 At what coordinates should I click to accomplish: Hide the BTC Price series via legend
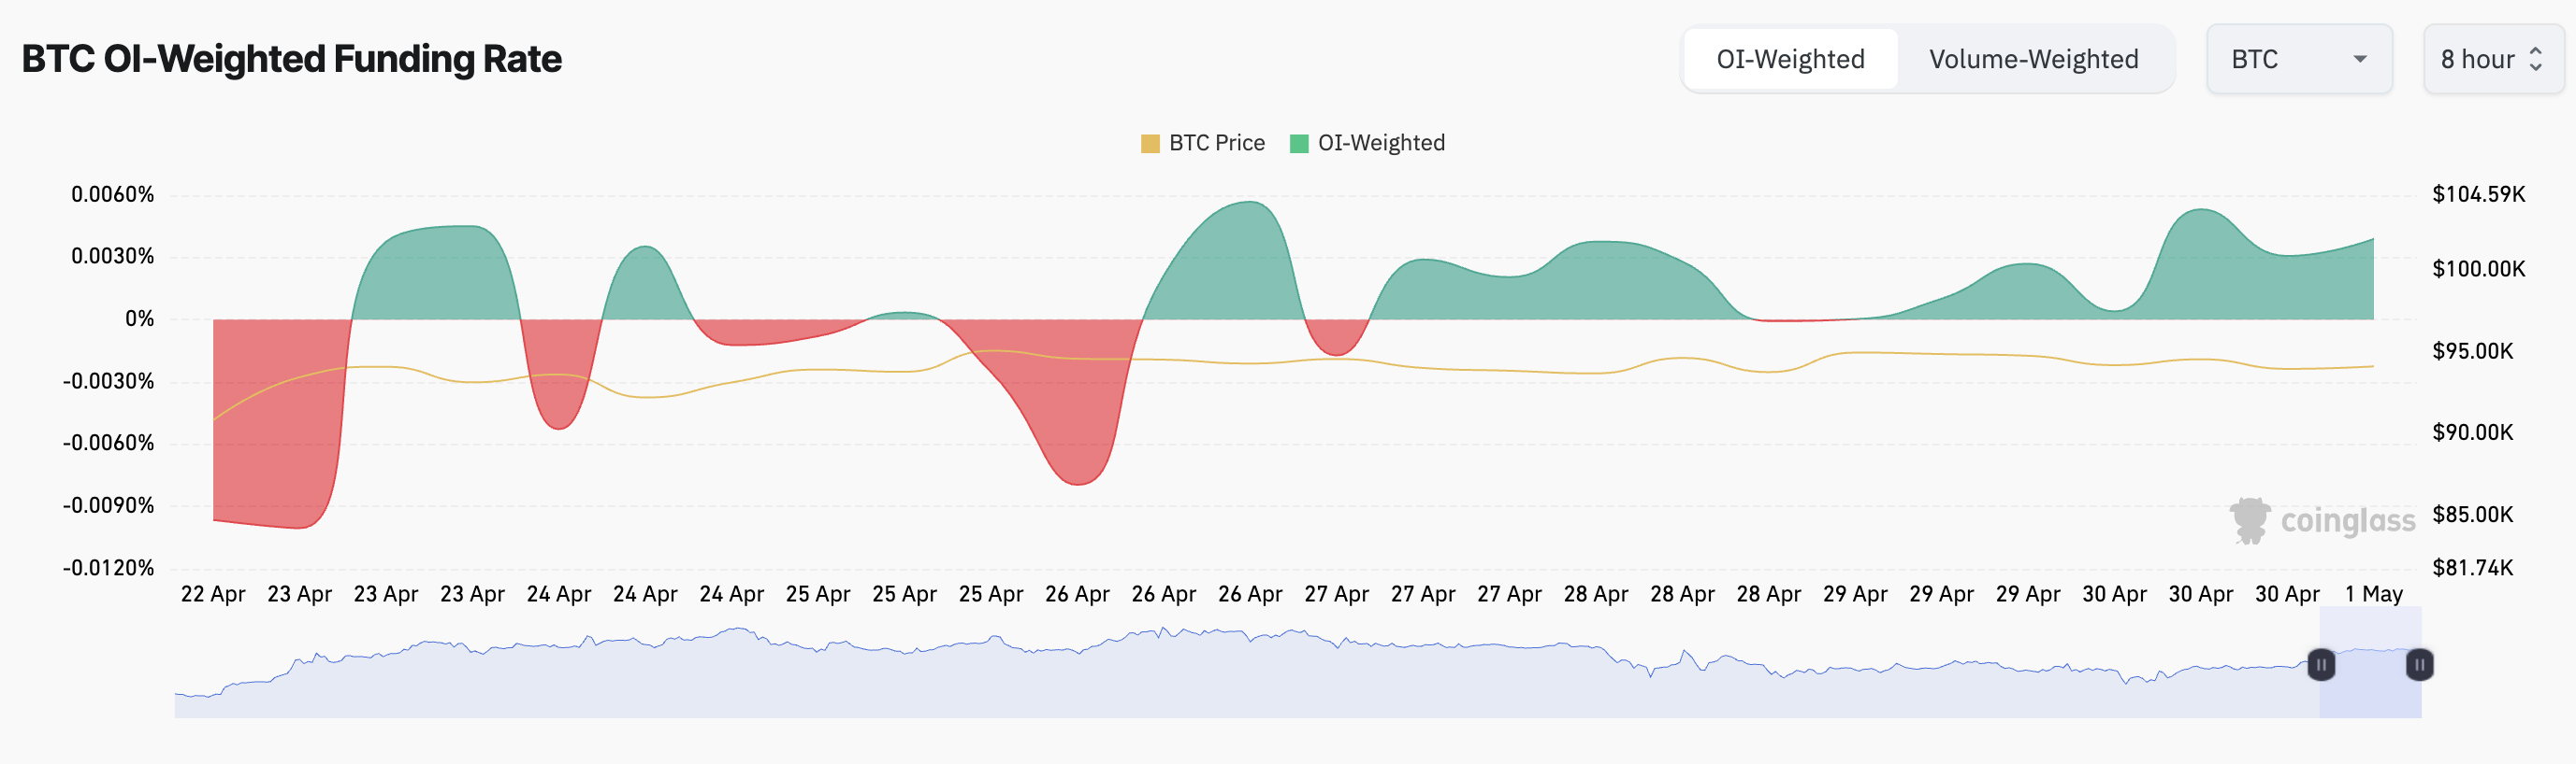click(x=1215, y=143)
